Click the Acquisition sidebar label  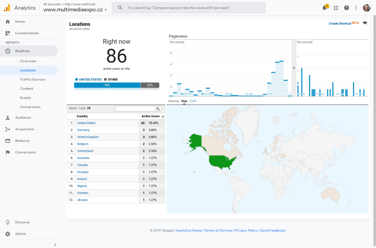(x=24, y=129)
